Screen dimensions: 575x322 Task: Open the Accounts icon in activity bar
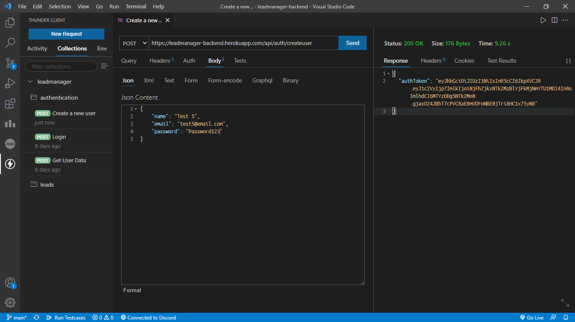(10, 282)
